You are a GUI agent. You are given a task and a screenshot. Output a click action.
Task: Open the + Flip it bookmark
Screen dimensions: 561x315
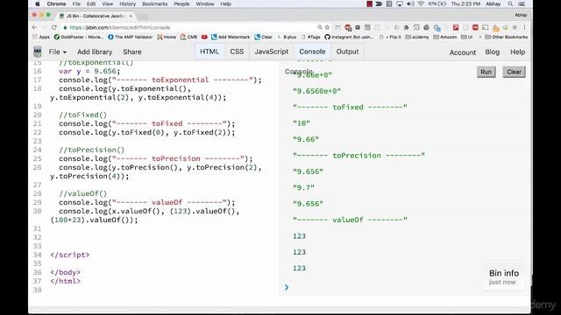tap(390, 37)
